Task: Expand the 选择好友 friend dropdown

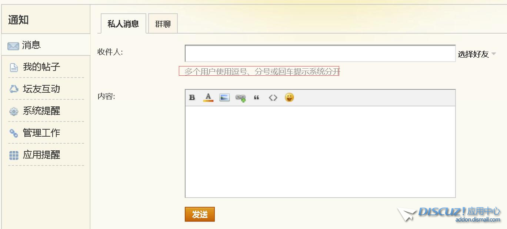Action: point(477,54)
